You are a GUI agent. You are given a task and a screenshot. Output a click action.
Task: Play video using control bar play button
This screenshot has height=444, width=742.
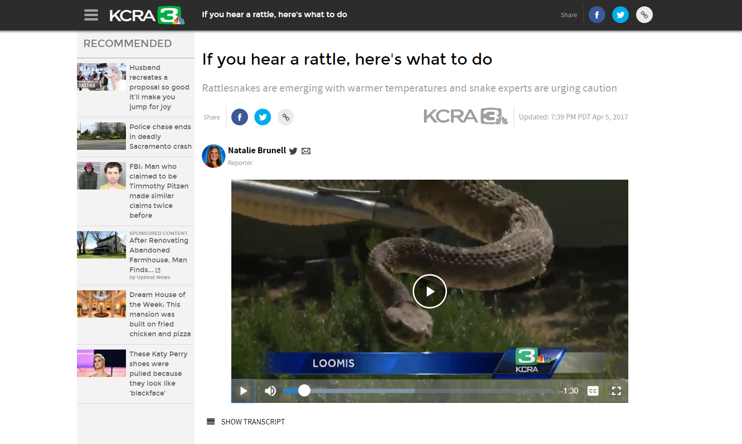(243, 391)
